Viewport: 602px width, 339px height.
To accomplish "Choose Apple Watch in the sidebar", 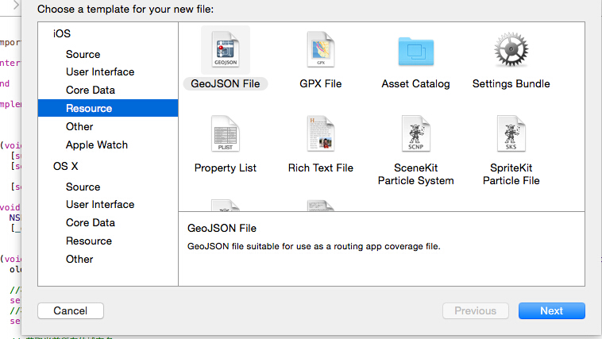I will (x=97, y=144).
